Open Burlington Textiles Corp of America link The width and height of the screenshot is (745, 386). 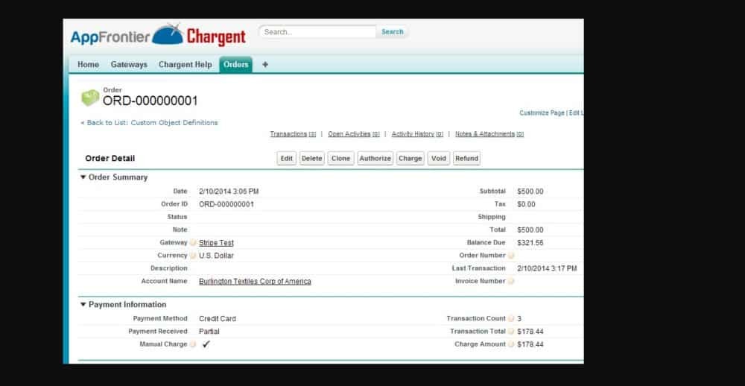tap(255, 282)
